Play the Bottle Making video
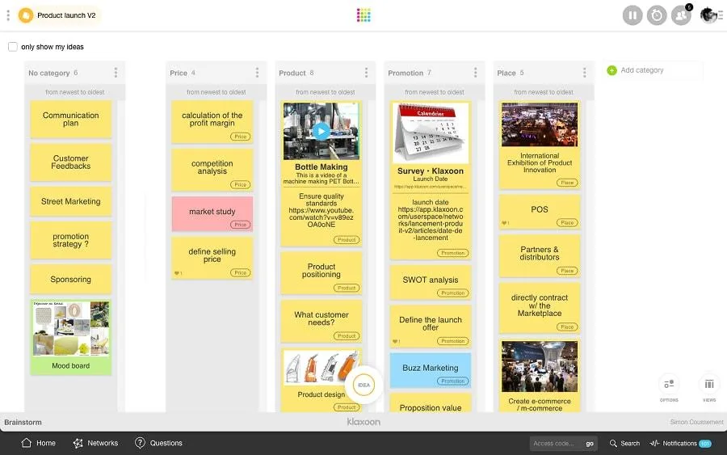Screen dimensions: 727x455 (x=321, y=131)
